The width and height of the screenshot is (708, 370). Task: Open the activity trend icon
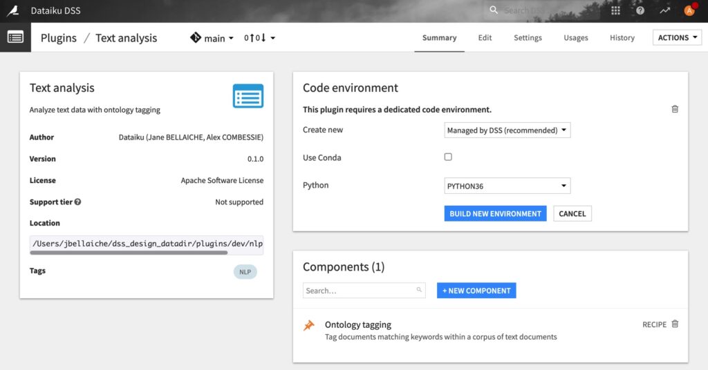[664, 10]
